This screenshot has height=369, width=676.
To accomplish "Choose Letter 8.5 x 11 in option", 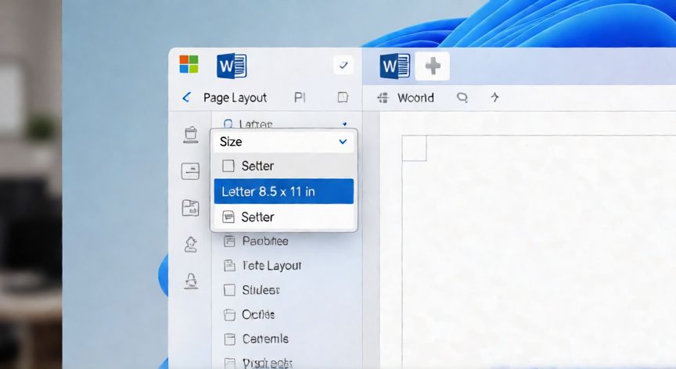I will coord(284,192).
